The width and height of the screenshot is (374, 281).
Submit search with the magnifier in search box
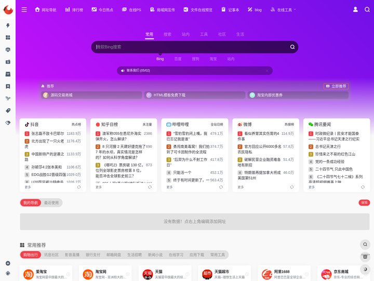[292, 47]
